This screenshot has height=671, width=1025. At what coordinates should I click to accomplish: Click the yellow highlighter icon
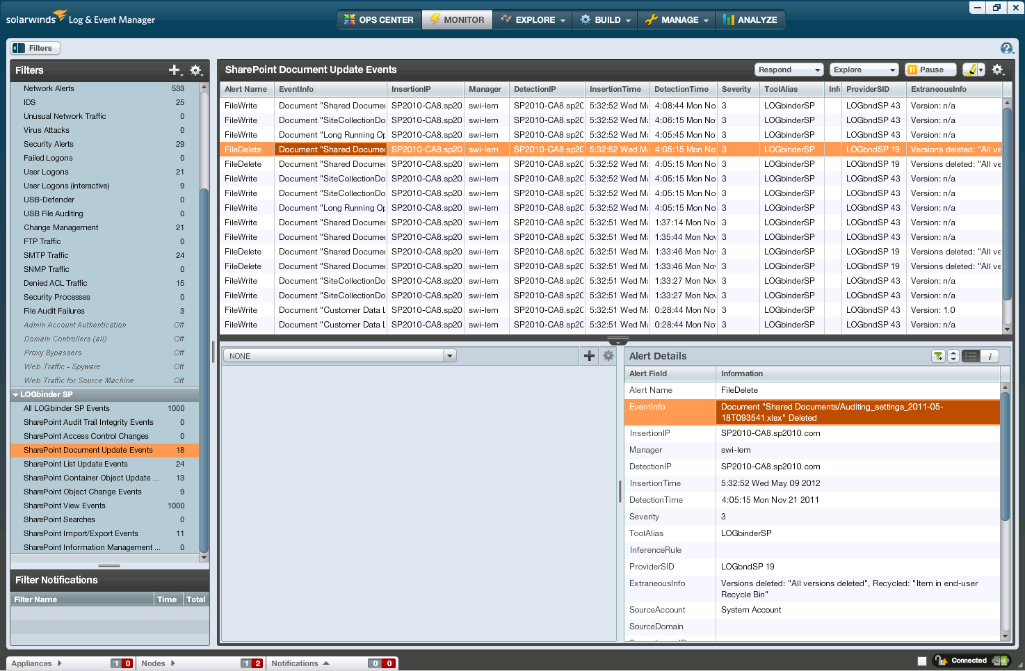click(969, 70)
